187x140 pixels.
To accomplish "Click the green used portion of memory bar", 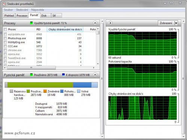I will click(x=40, y=85).
